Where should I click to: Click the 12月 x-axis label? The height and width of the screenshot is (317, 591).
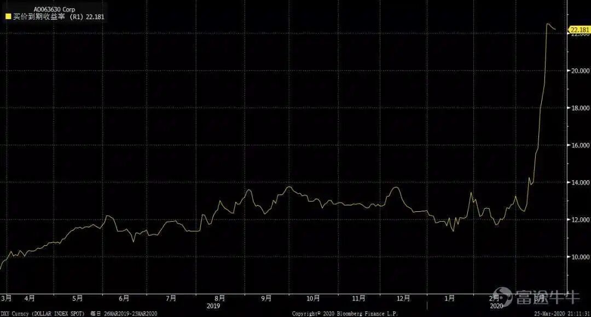click(x=403, y=298)
